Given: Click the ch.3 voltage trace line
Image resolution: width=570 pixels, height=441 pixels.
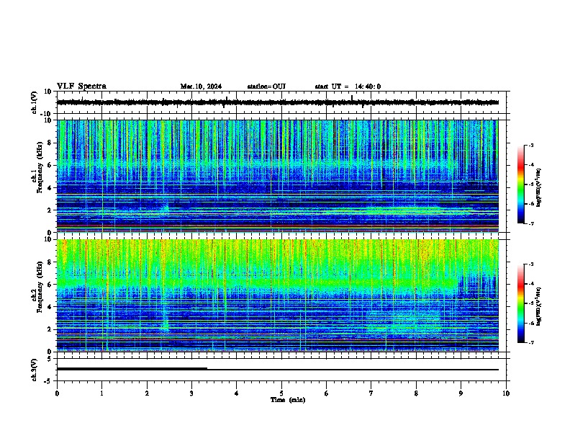Looking at the screenshot, I should pos(277,370).
